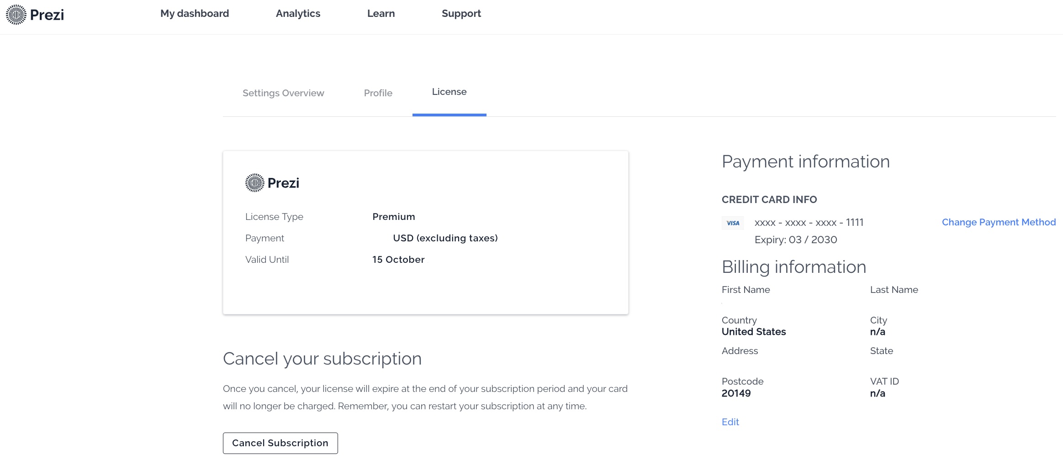Click the postcode value 20149
Viewport: 1063px width, 459px height.
pyautogui.click(x=736, y=393)
